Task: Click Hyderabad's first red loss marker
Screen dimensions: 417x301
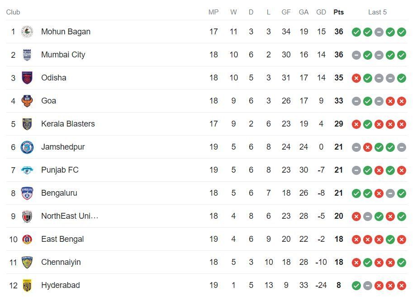Action: [379, 285]
